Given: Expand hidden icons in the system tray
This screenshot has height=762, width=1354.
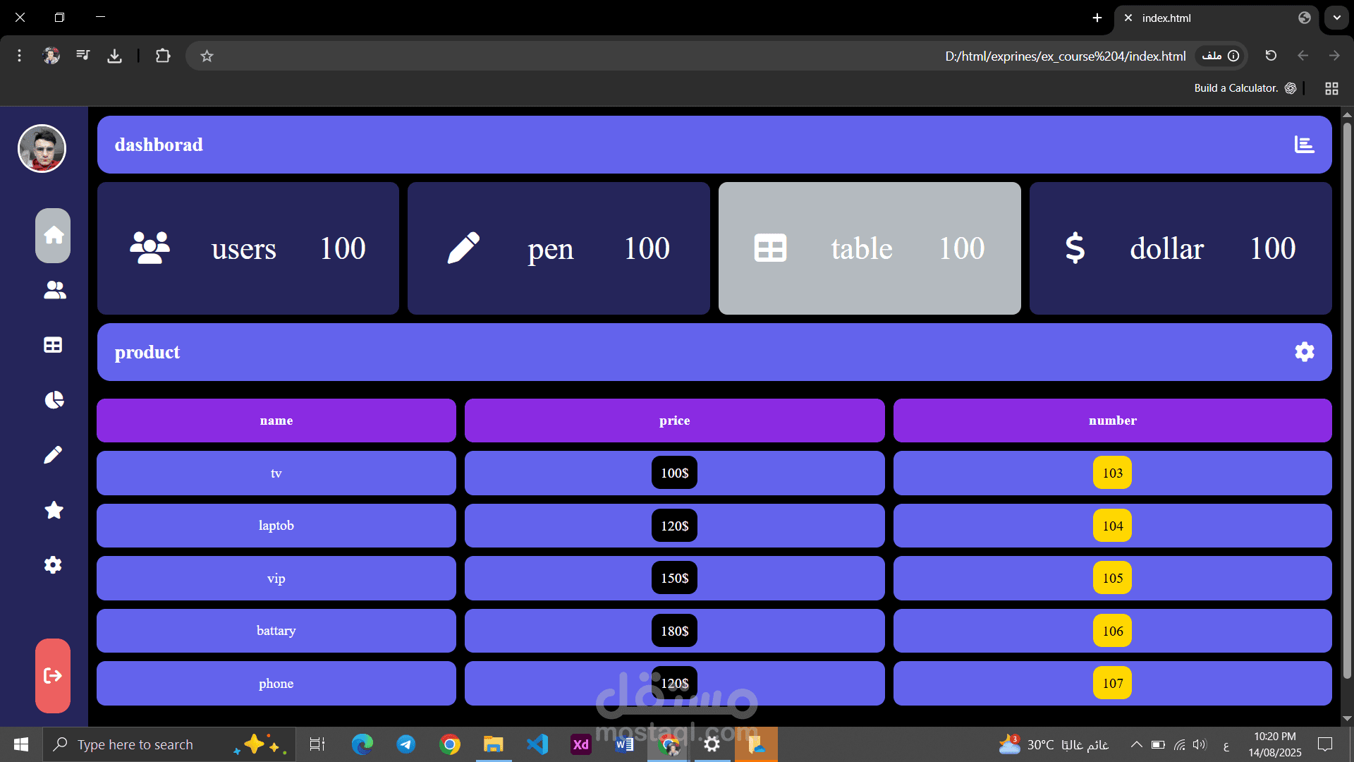Looking at the screenshot, I should click(1136, 744).
